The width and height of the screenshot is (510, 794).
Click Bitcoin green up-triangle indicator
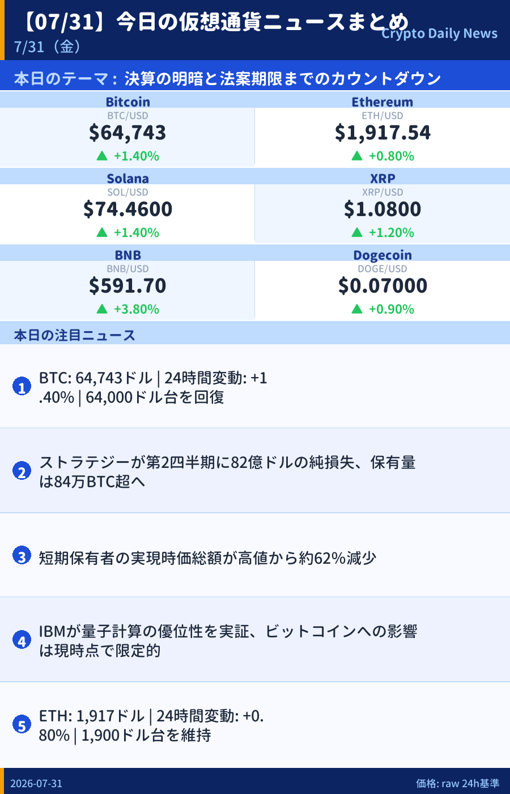[x=102, y=155]
